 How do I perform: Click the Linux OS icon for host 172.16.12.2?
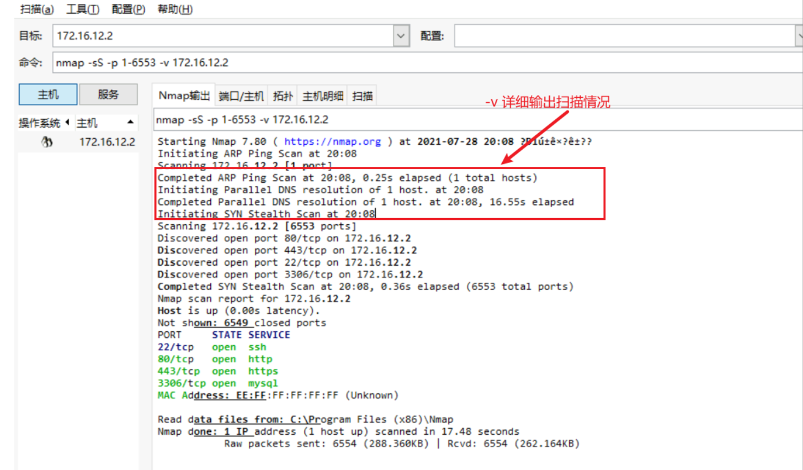coord(47,142)
